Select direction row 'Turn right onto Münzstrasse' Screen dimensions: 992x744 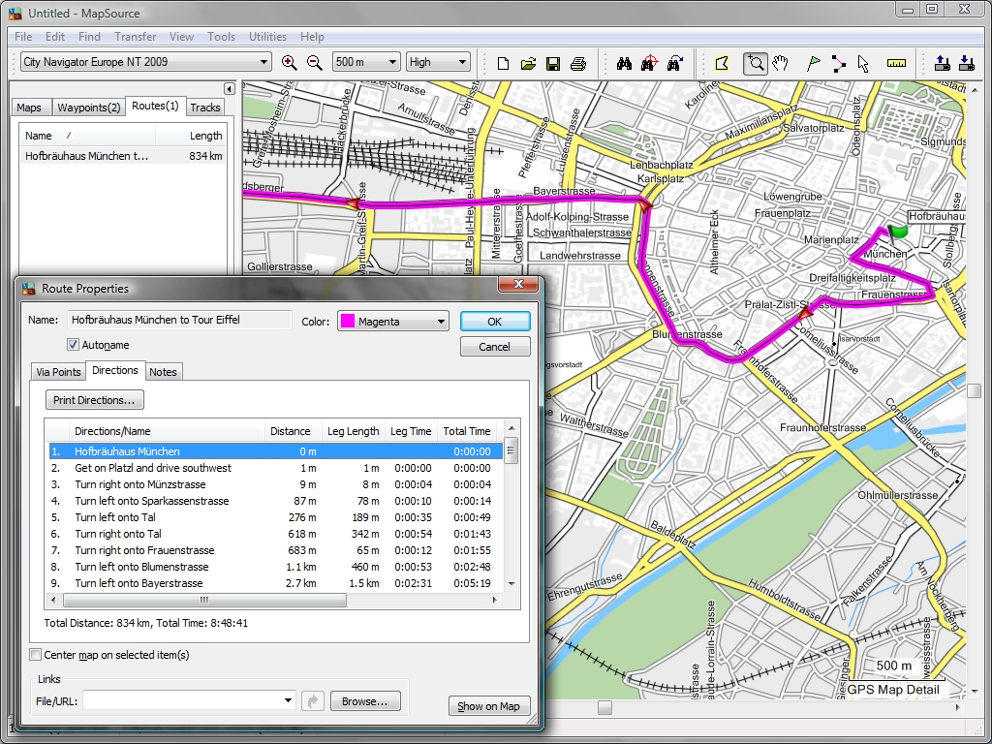[x=276, y=484]
